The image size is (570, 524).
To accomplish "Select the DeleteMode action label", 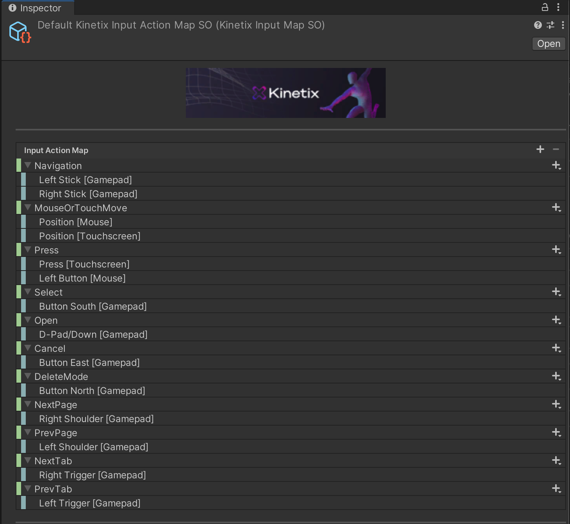I will 61,376.
